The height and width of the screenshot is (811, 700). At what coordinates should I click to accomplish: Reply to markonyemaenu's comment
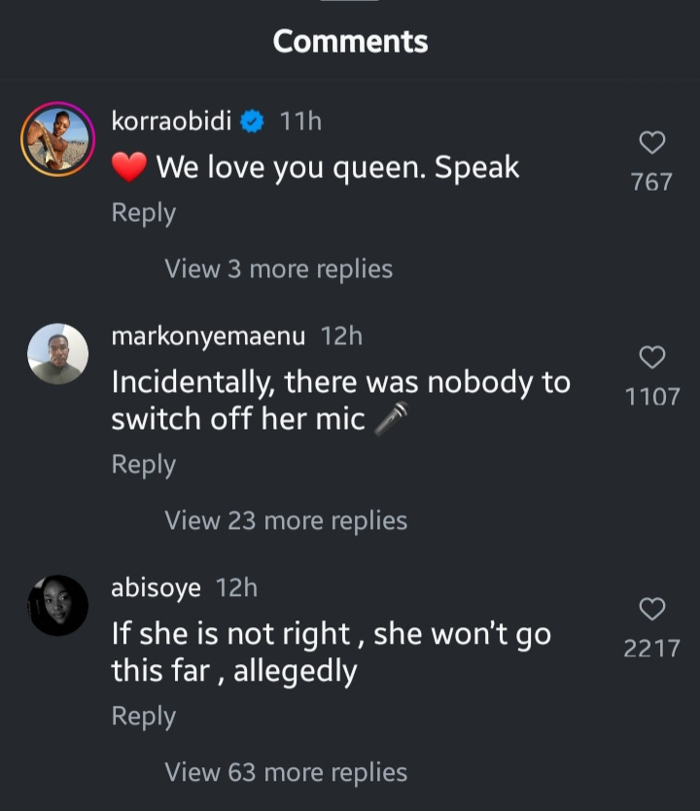coord(143,465)
